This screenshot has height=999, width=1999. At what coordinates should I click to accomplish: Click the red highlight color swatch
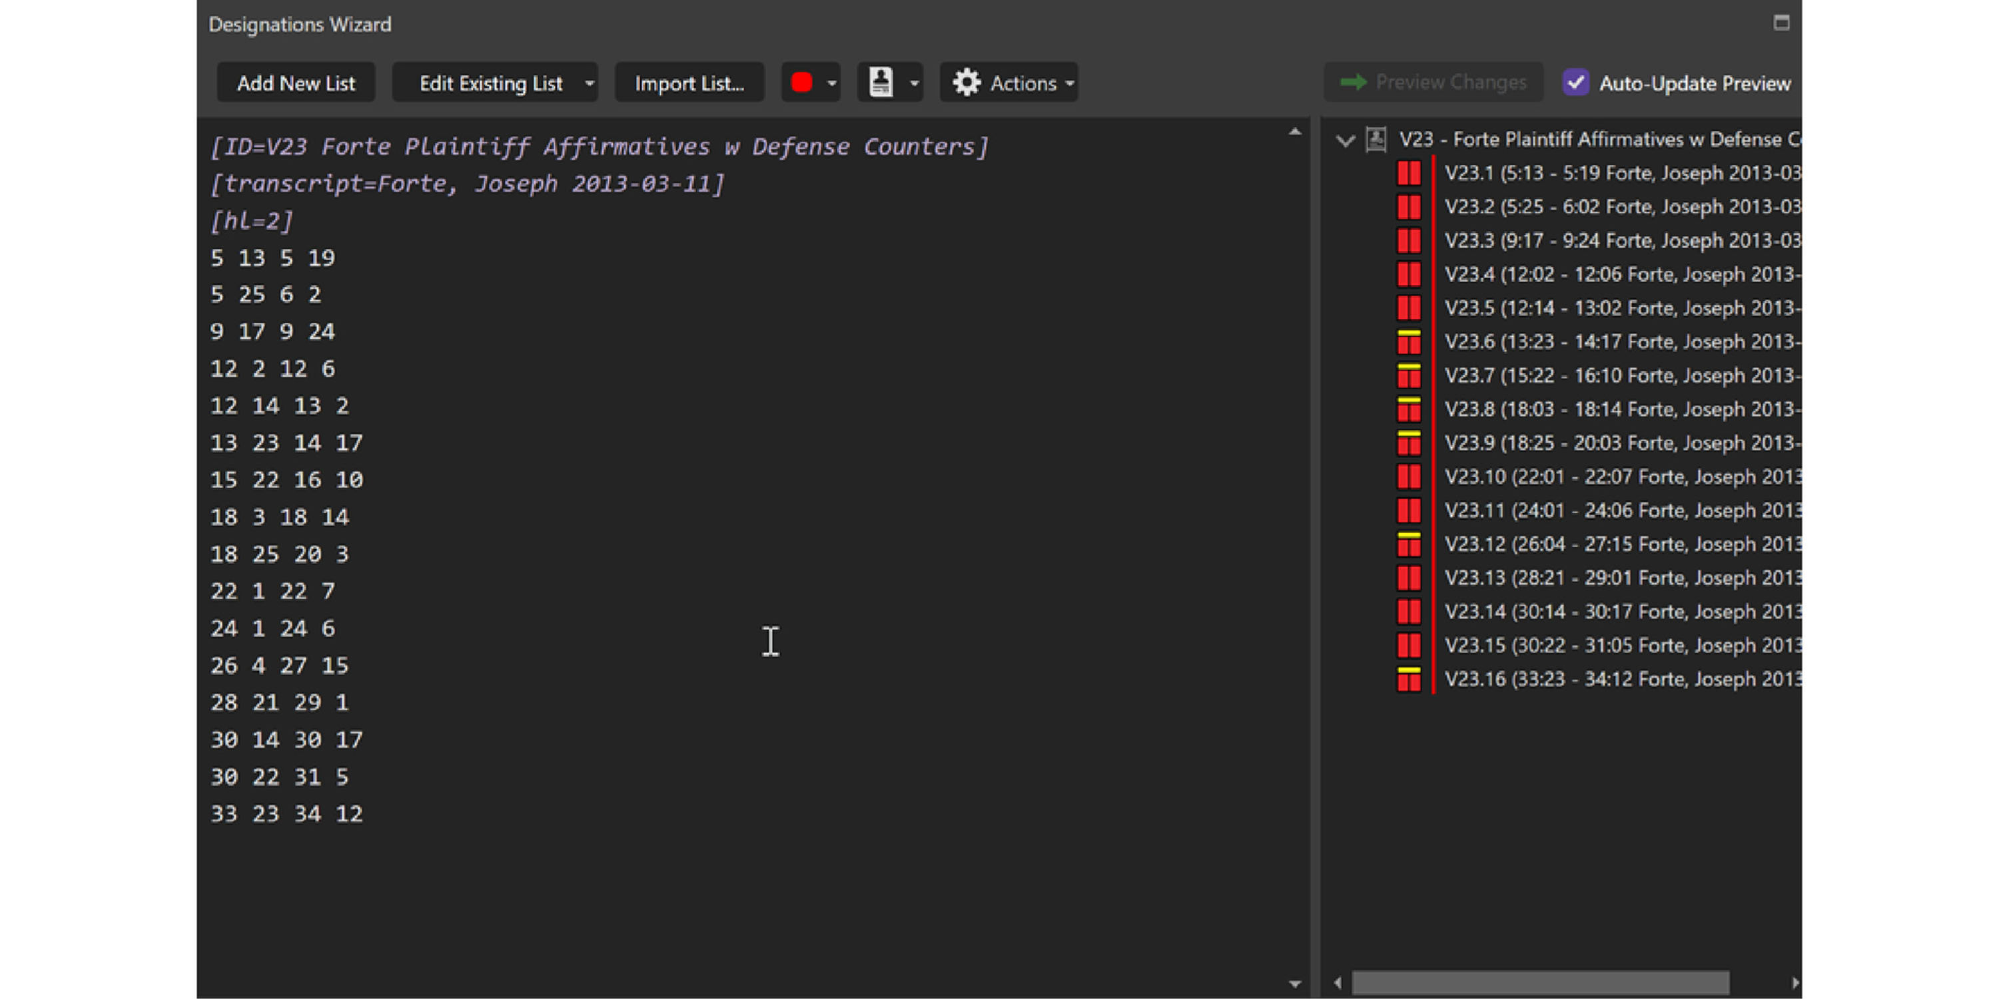pos(801,83)
